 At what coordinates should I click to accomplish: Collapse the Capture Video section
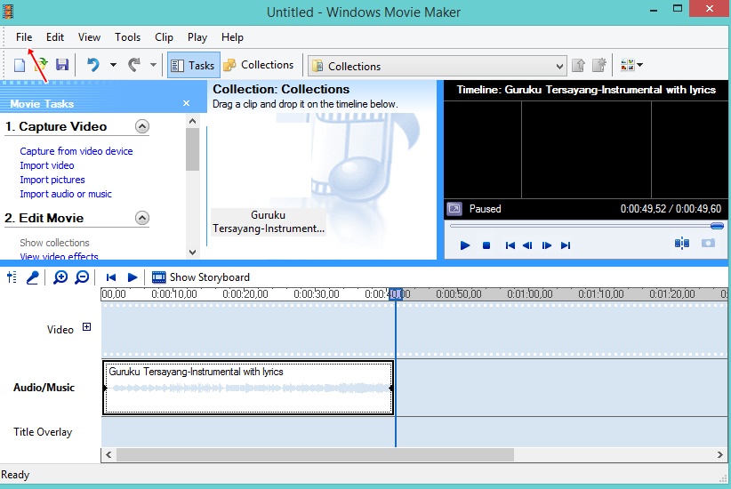pos(142,126)
